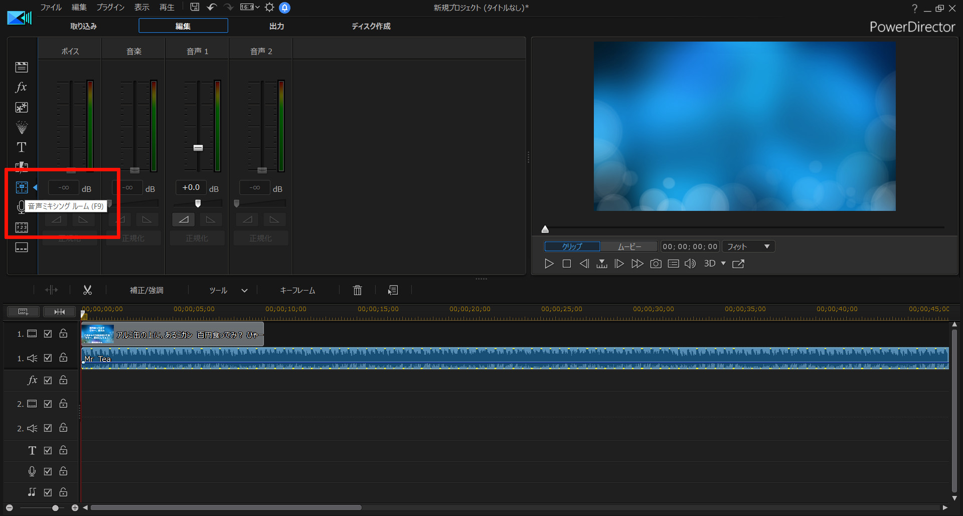
Task: Select ムービー preview mode
Action: pyautogui.click(x=629, y=246)
